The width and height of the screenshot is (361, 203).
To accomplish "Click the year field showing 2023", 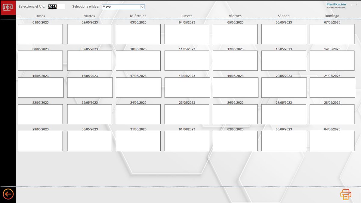I will pos(56,7).
